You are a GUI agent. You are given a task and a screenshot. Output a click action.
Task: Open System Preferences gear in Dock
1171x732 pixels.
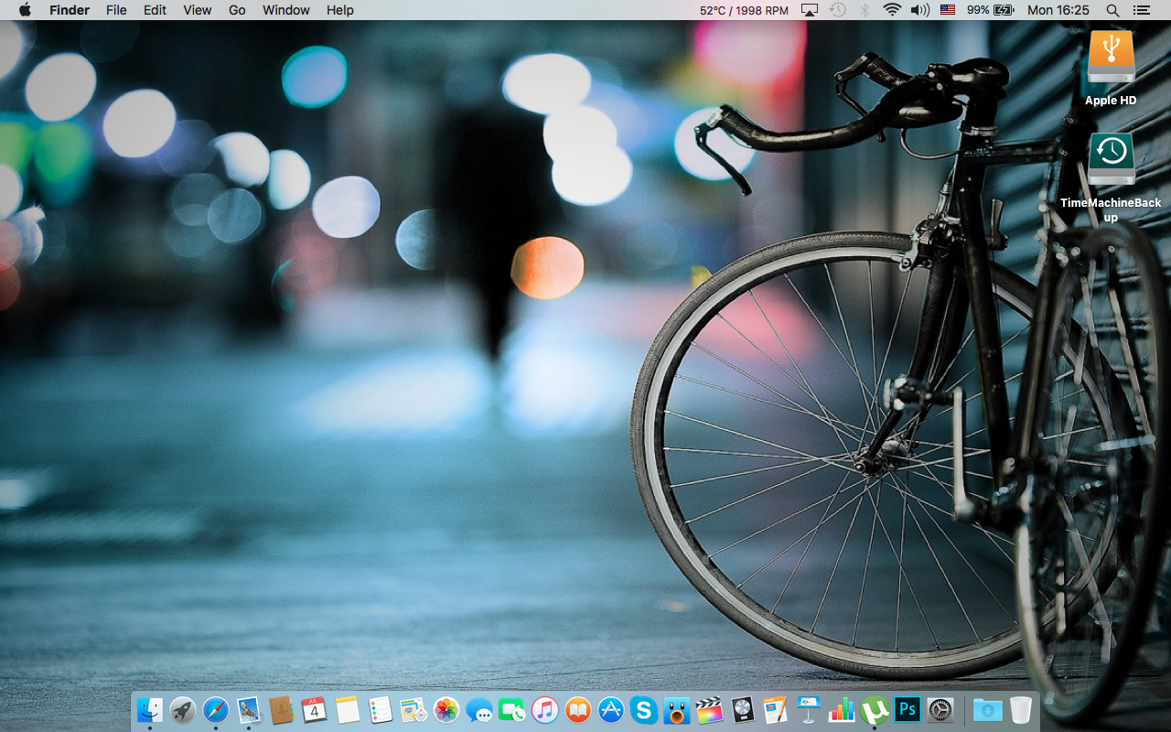click(940, 709)
